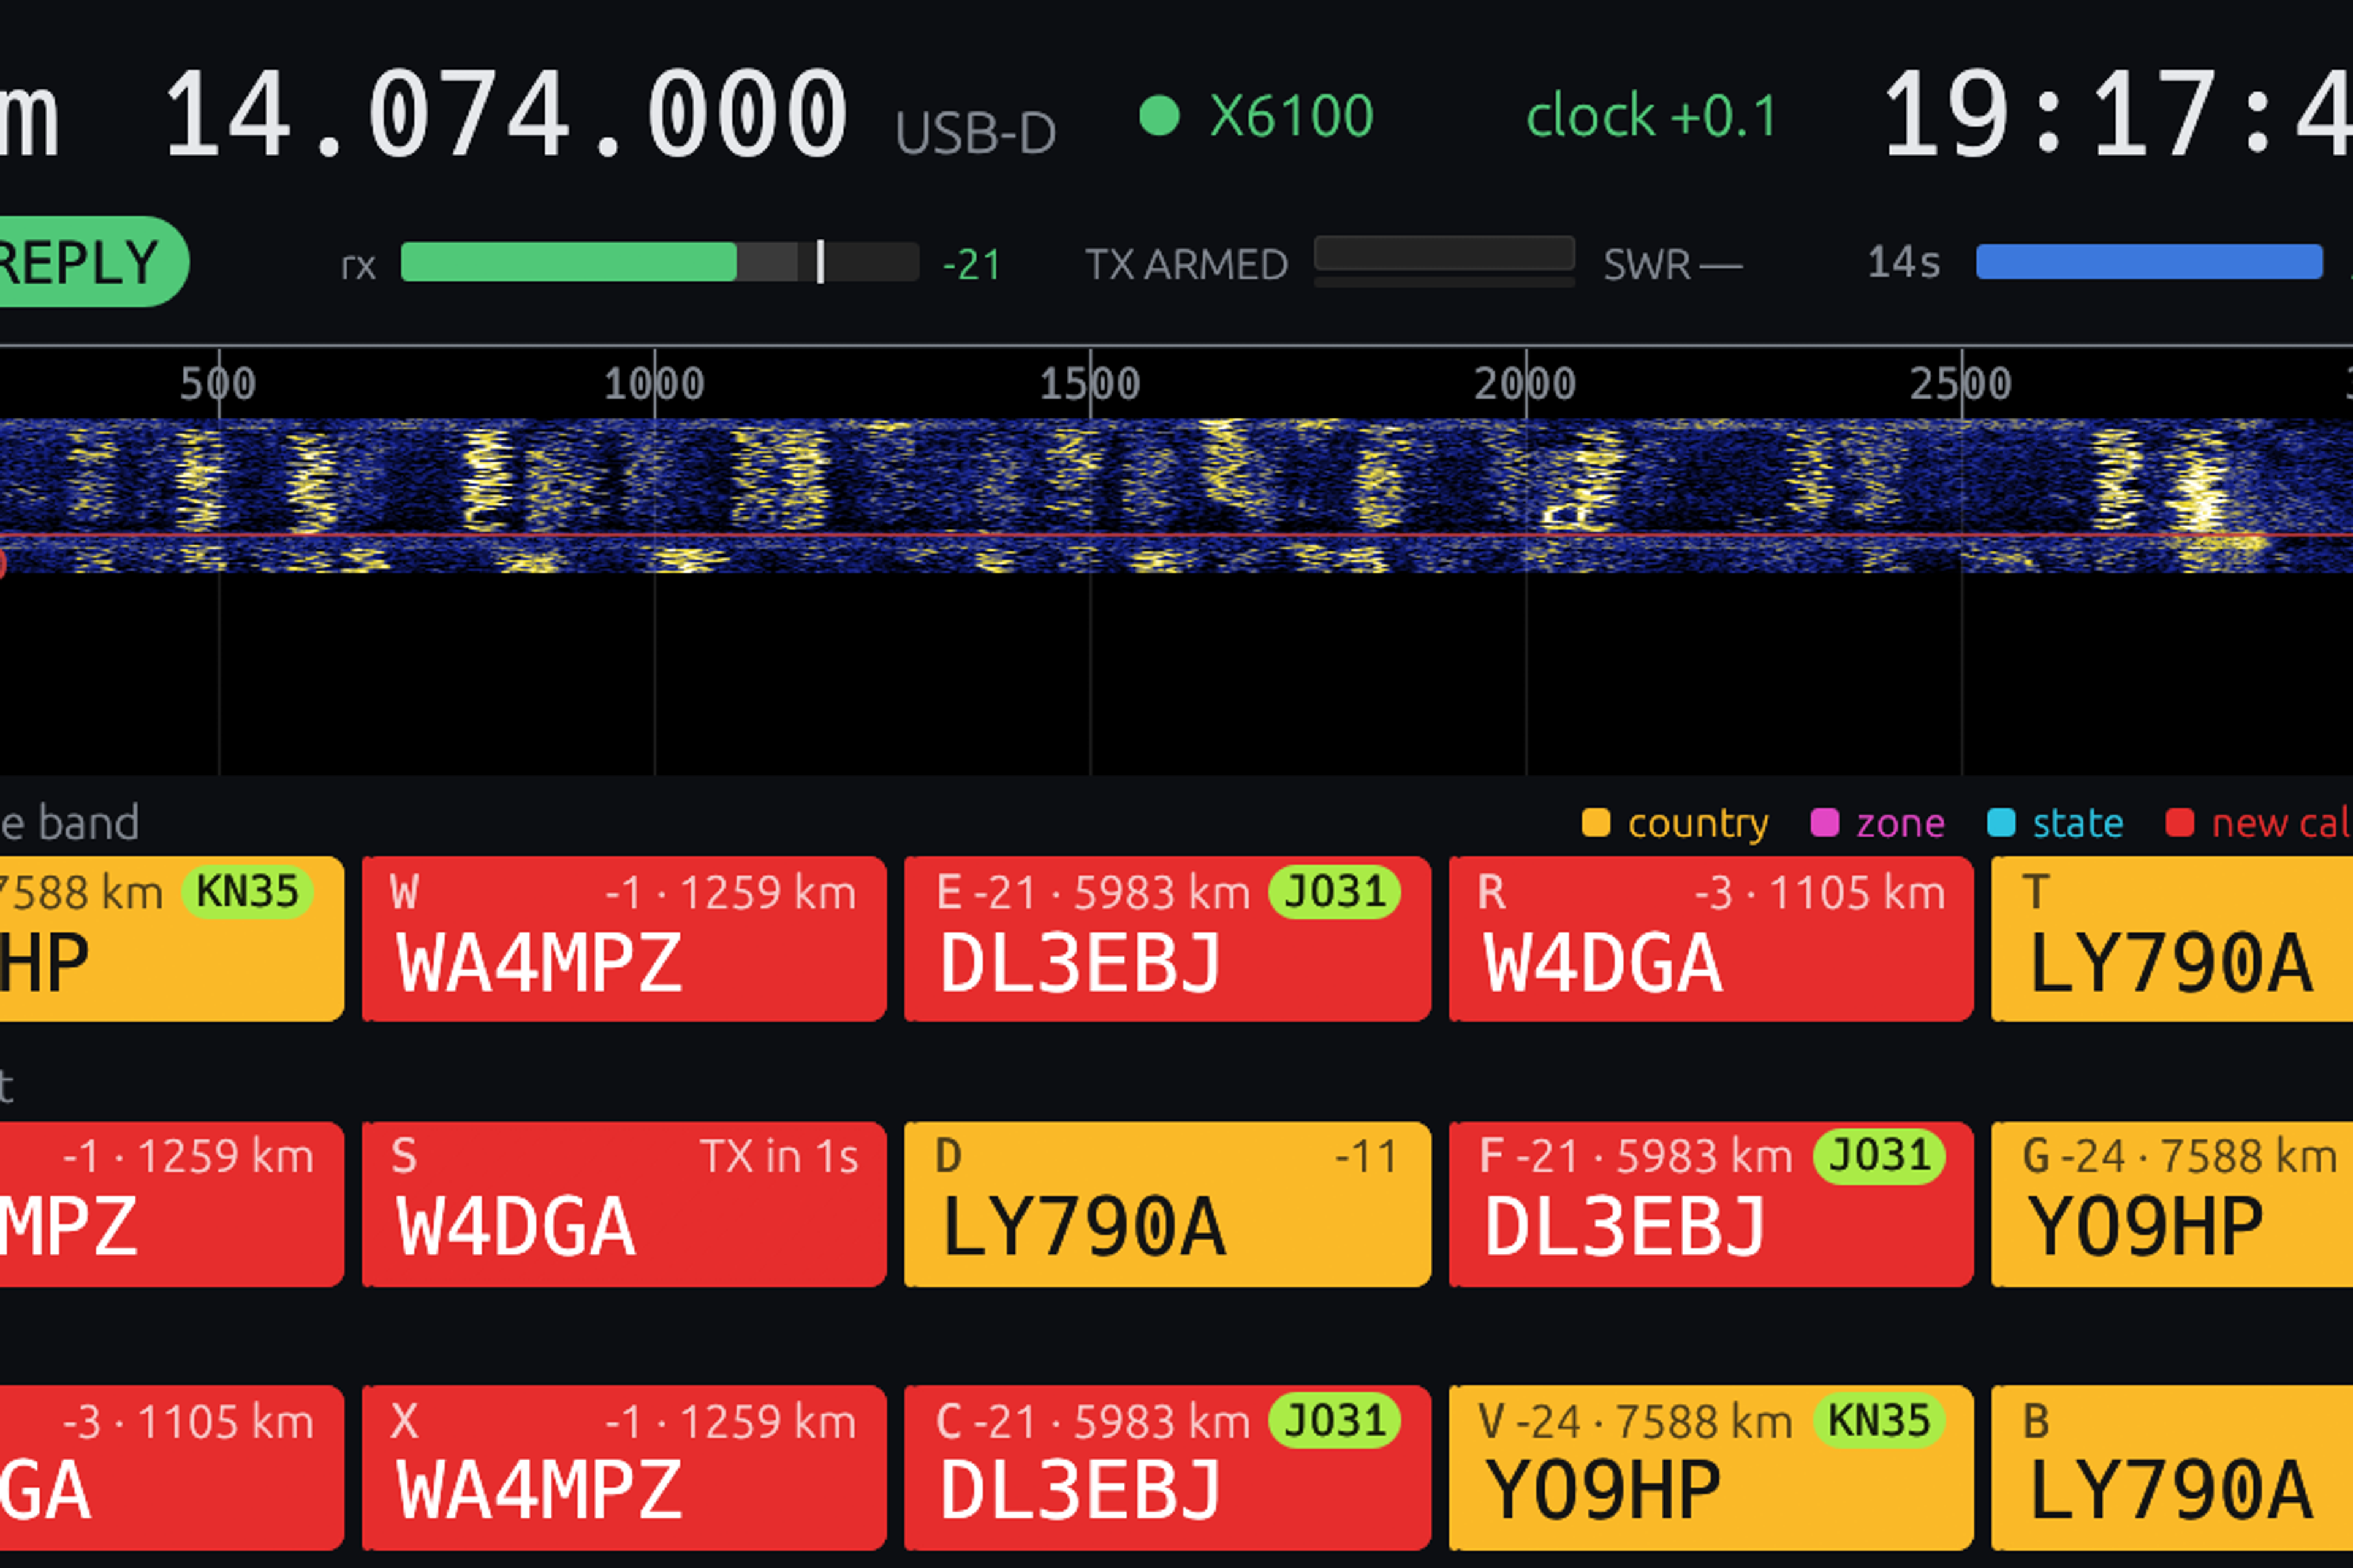2353x1568 pixels.
Task: Click the yellow country legend swatch
Action: [x=1596, y=823]
